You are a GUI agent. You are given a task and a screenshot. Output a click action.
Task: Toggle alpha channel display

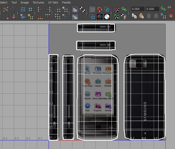click(107, 17)
